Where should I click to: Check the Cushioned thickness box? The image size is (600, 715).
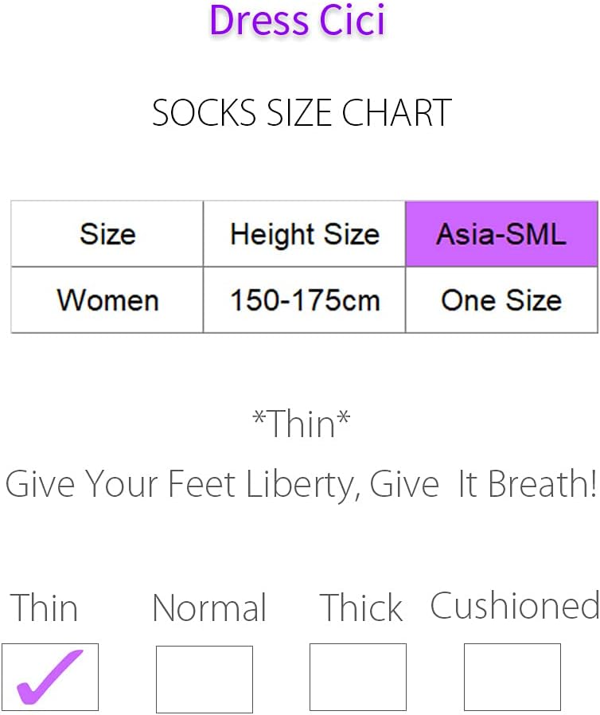(512, 677)
